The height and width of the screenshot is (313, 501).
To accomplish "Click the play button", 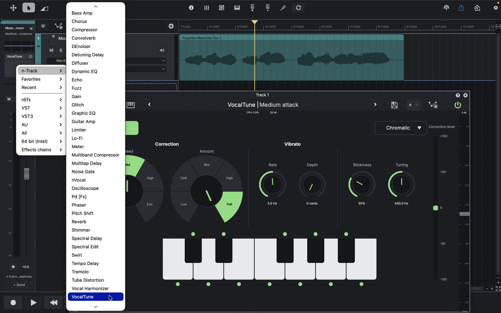I will pos(33,302).
